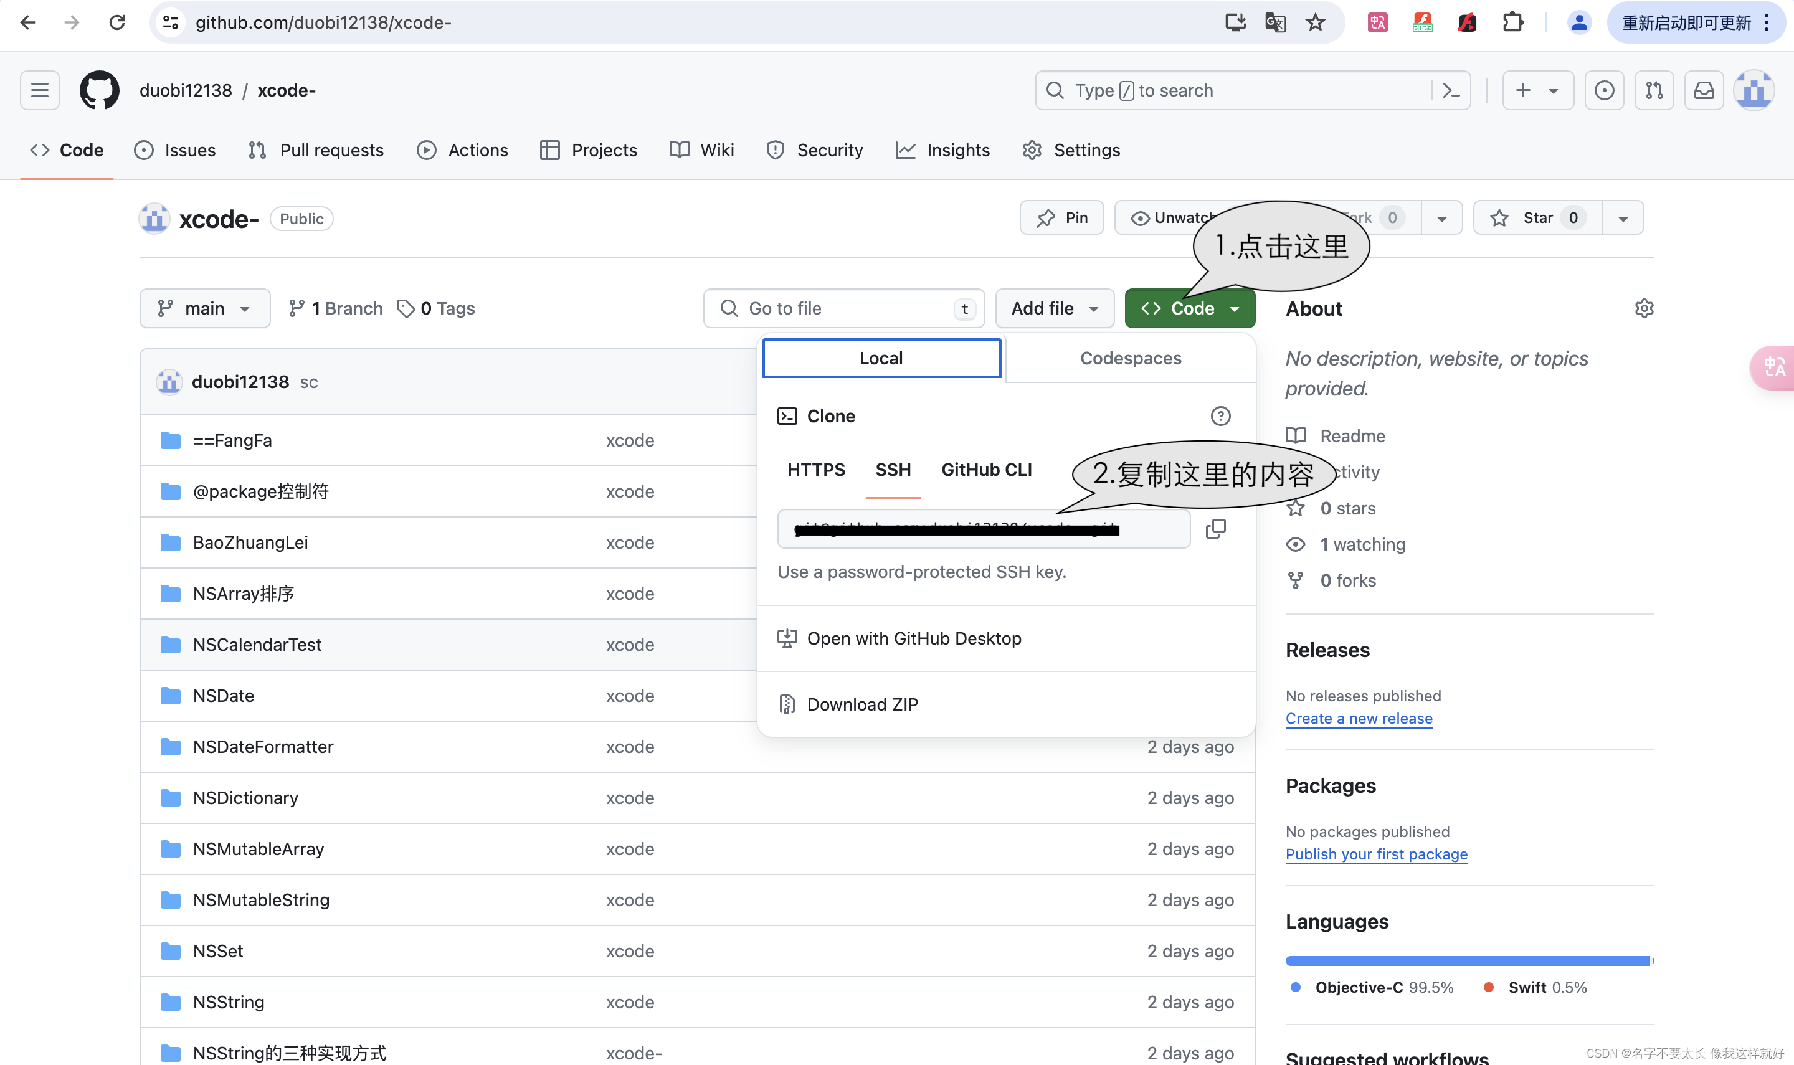The width and height of the screenshot is (1794, 1065).
Task: Open the command palette icon
Action: (1451, 90)
